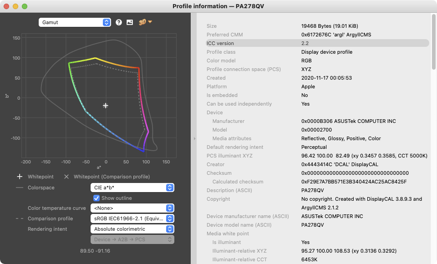Open the Comparison profile sRGB dropdown
Viewport: 437px width, 264px height.
(132, 218)
